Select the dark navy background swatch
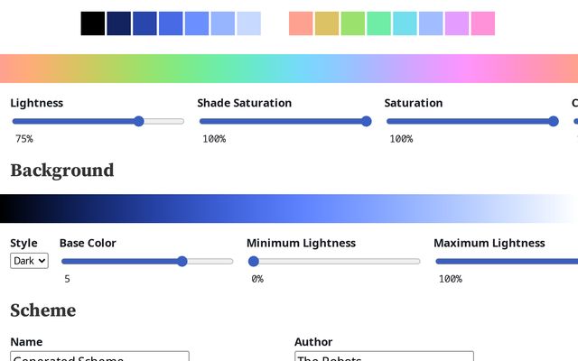 (118, 23)
